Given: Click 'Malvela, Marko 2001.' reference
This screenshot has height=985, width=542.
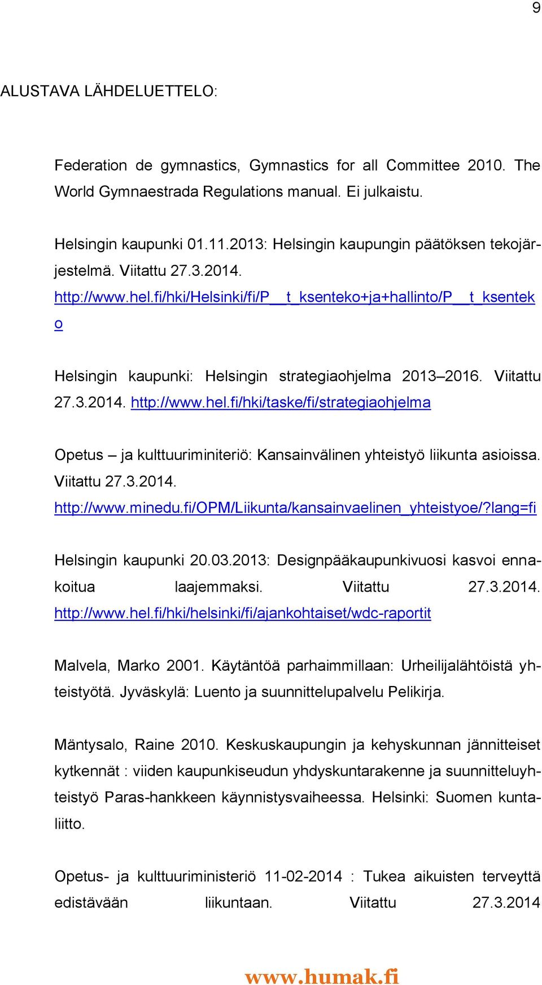Looking at the screenshot, I should [x=129, y=666].
